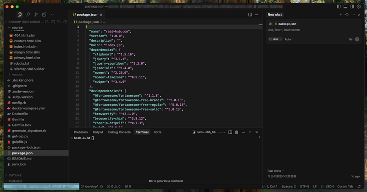Screen dimensions: 367x192
Task: Select the Terminal panel tab
Action: [x=142, y=132]
